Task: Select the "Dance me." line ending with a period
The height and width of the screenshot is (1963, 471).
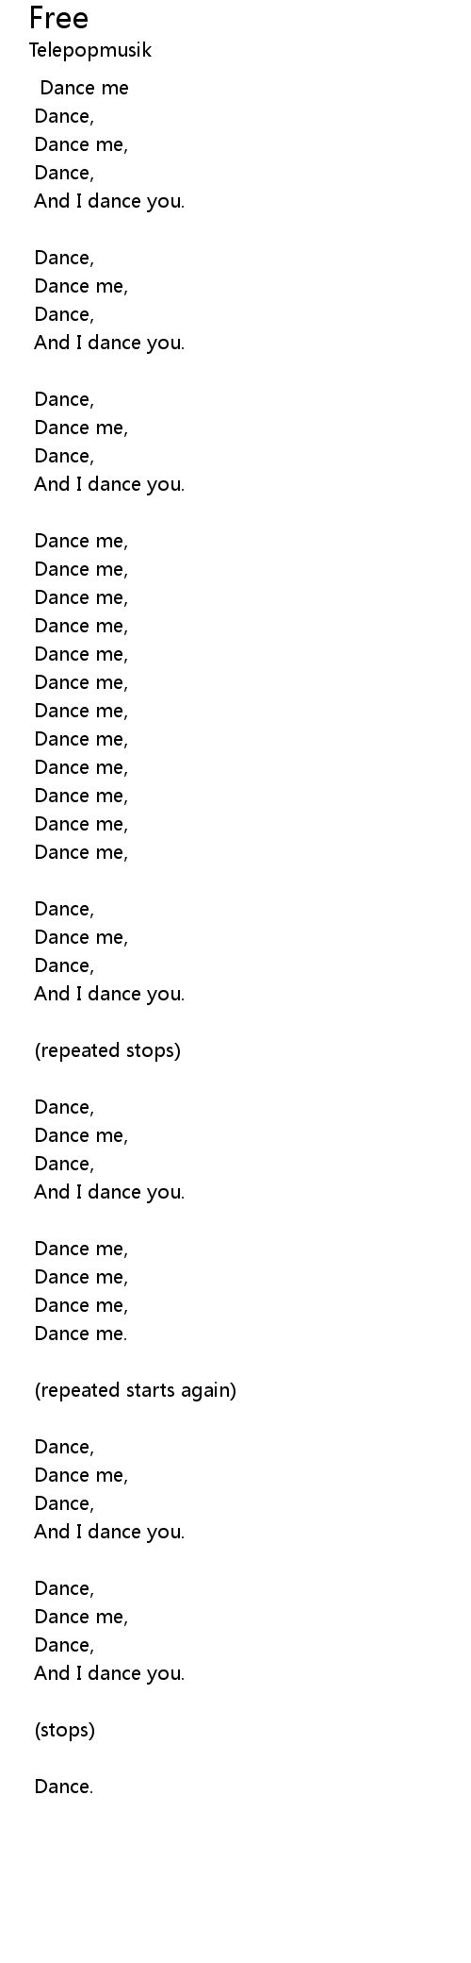Action: (x=81, y=1334)
